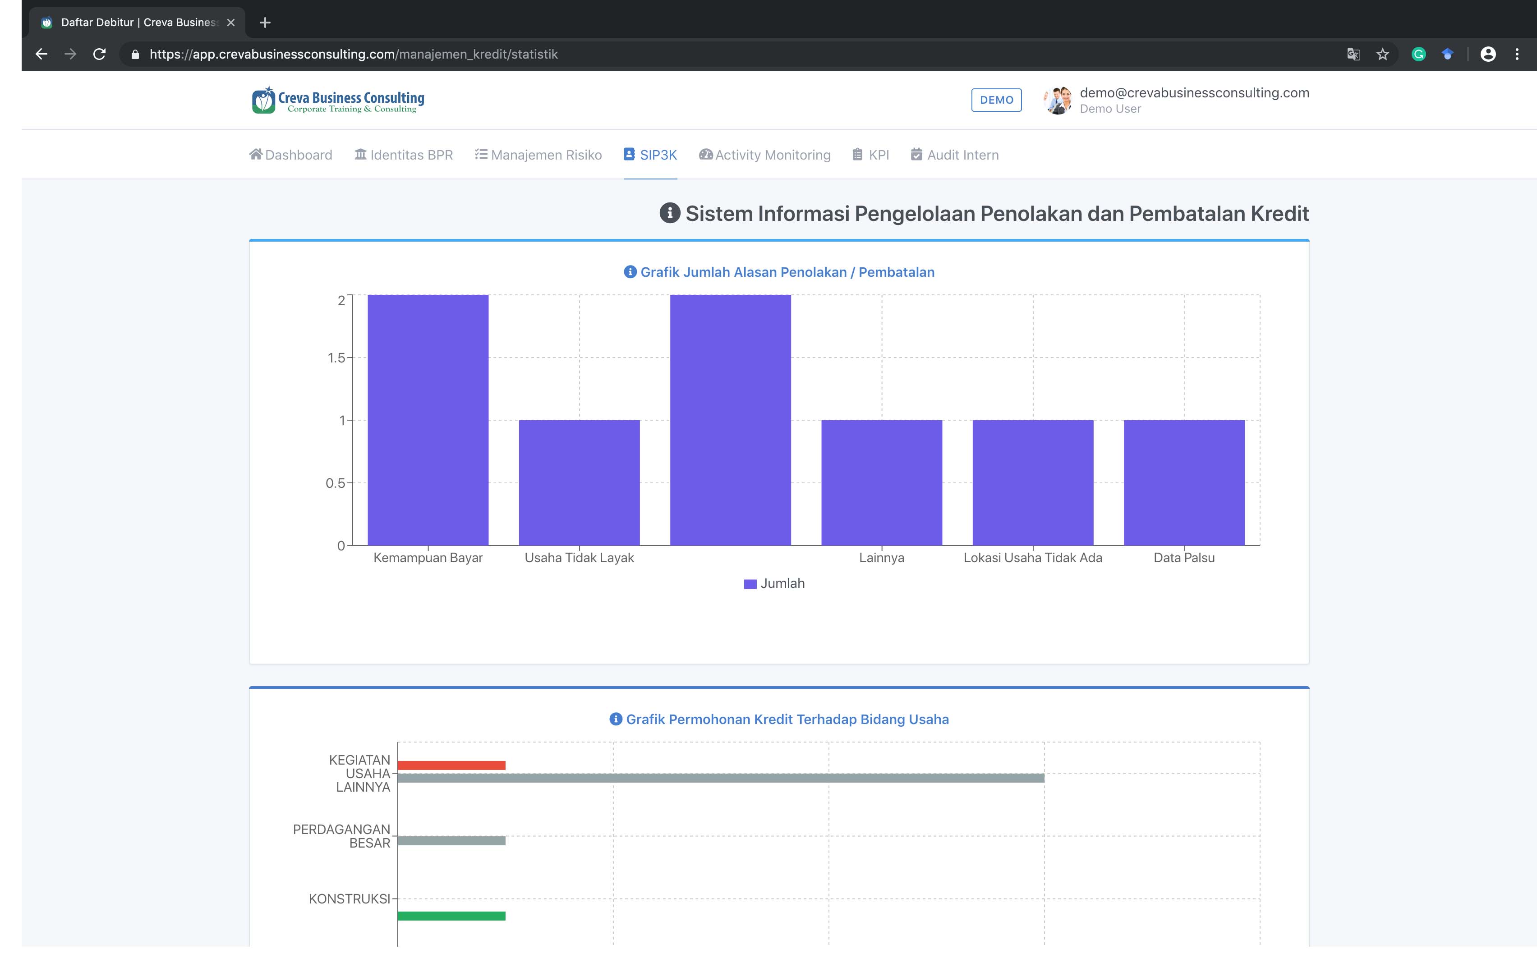Viewport: 1537px width, 972px height.
Task: Click the Kemampuan Bayar axis label
Action: (x=428, y=558)
